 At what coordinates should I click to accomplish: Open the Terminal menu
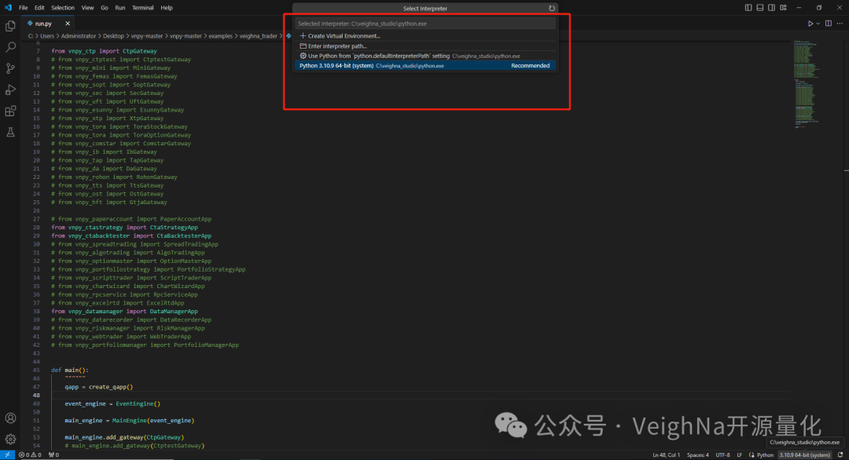(142, 8)
